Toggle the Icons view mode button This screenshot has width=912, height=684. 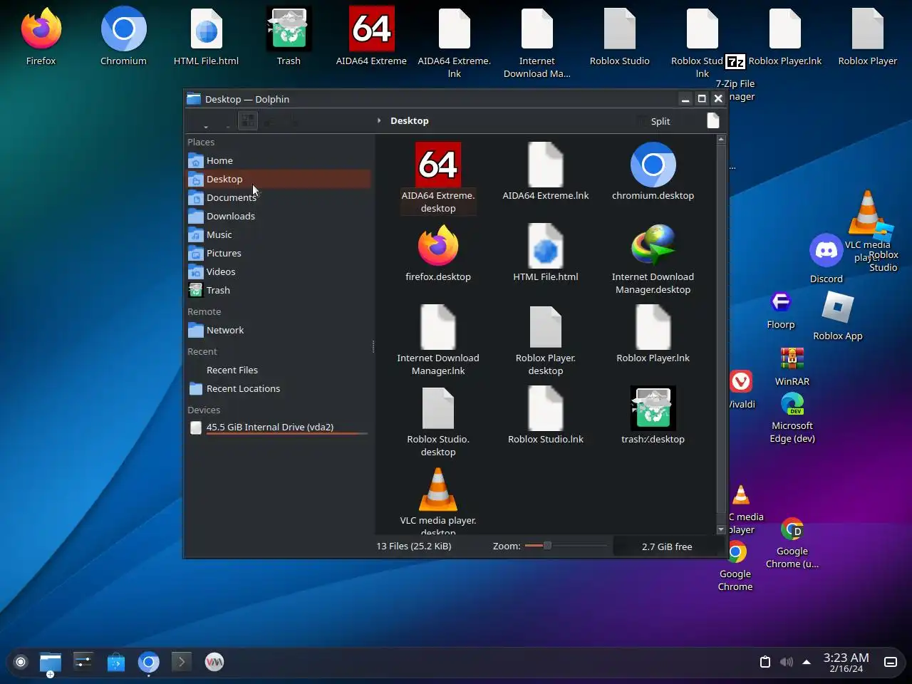click(248, 121)
